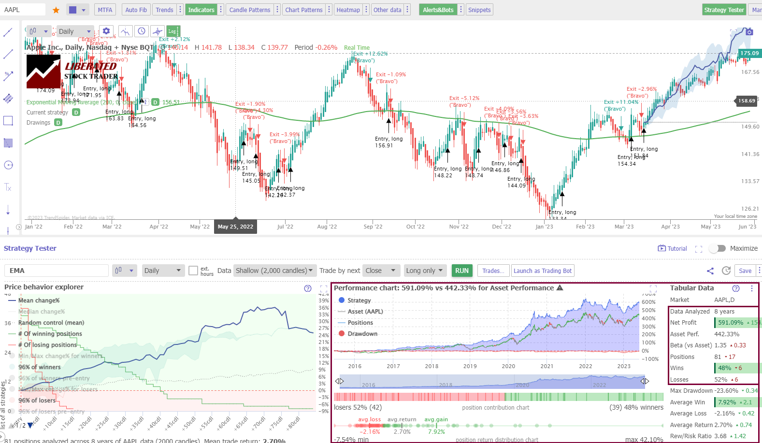Open the Shallow (2,000 candles) data dropdown
The width and height of the screenshot is (762, 443).
[274, 271]
